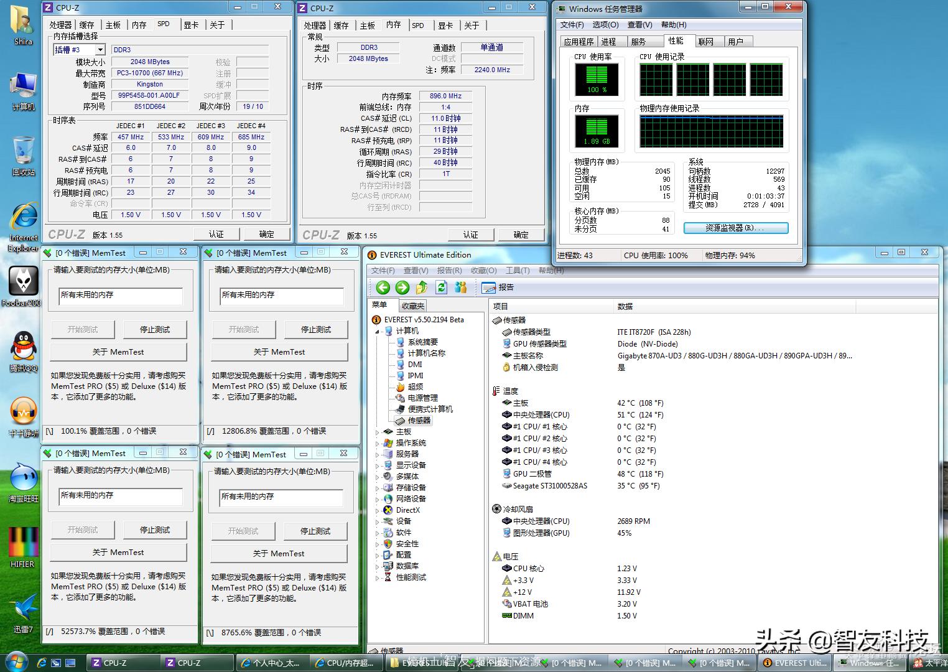Screen dimensions: 948x672
Task: Click the Windows Start orb
Action: tap(16, 661)
